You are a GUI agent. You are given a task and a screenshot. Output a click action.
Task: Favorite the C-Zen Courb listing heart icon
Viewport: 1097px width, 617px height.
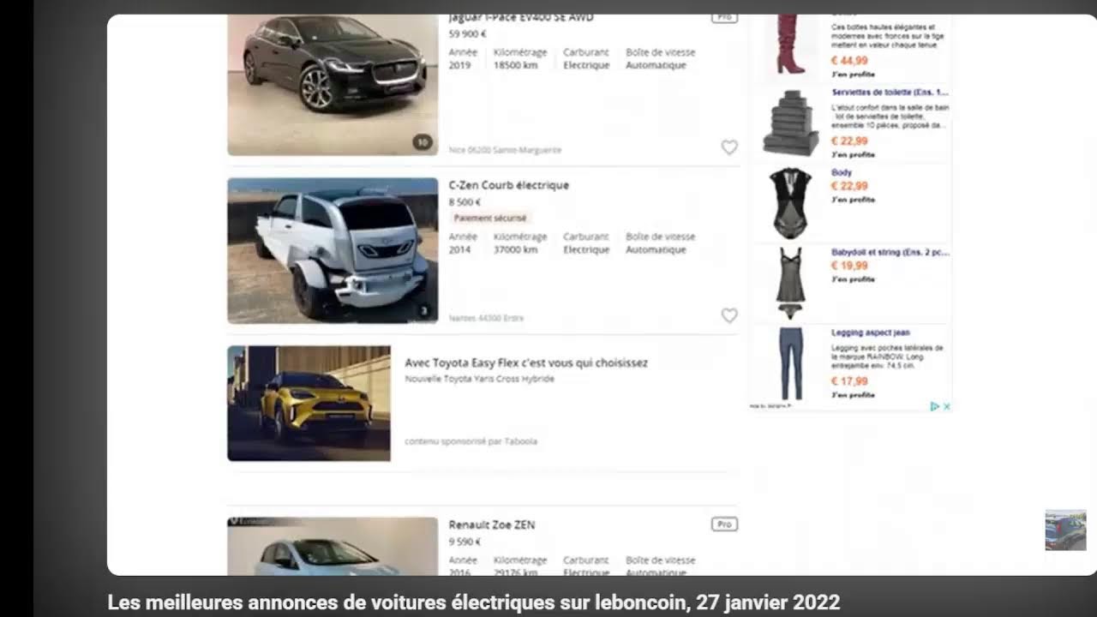[729, 315]
